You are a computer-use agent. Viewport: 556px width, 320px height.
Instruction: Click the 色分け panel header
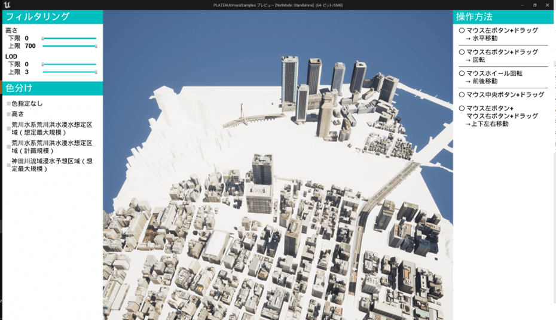click(x=53, y=88)
